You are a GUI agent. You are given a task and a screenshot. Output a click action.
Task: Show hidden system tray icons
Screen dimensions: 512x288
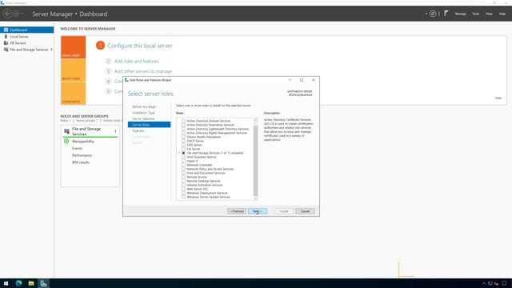coord(484,283)
